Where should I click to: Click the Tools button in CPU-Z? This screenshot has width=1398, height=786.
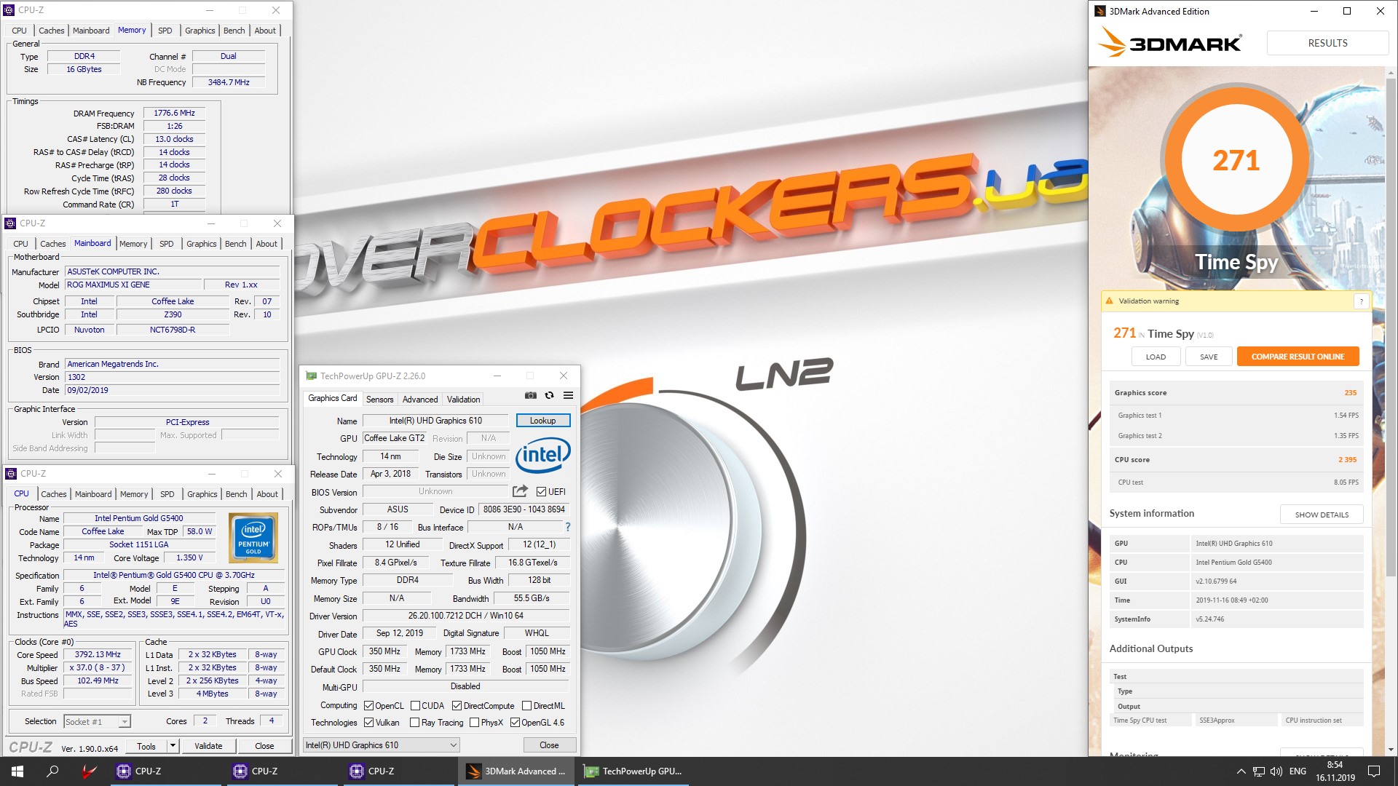coord(146,746)
